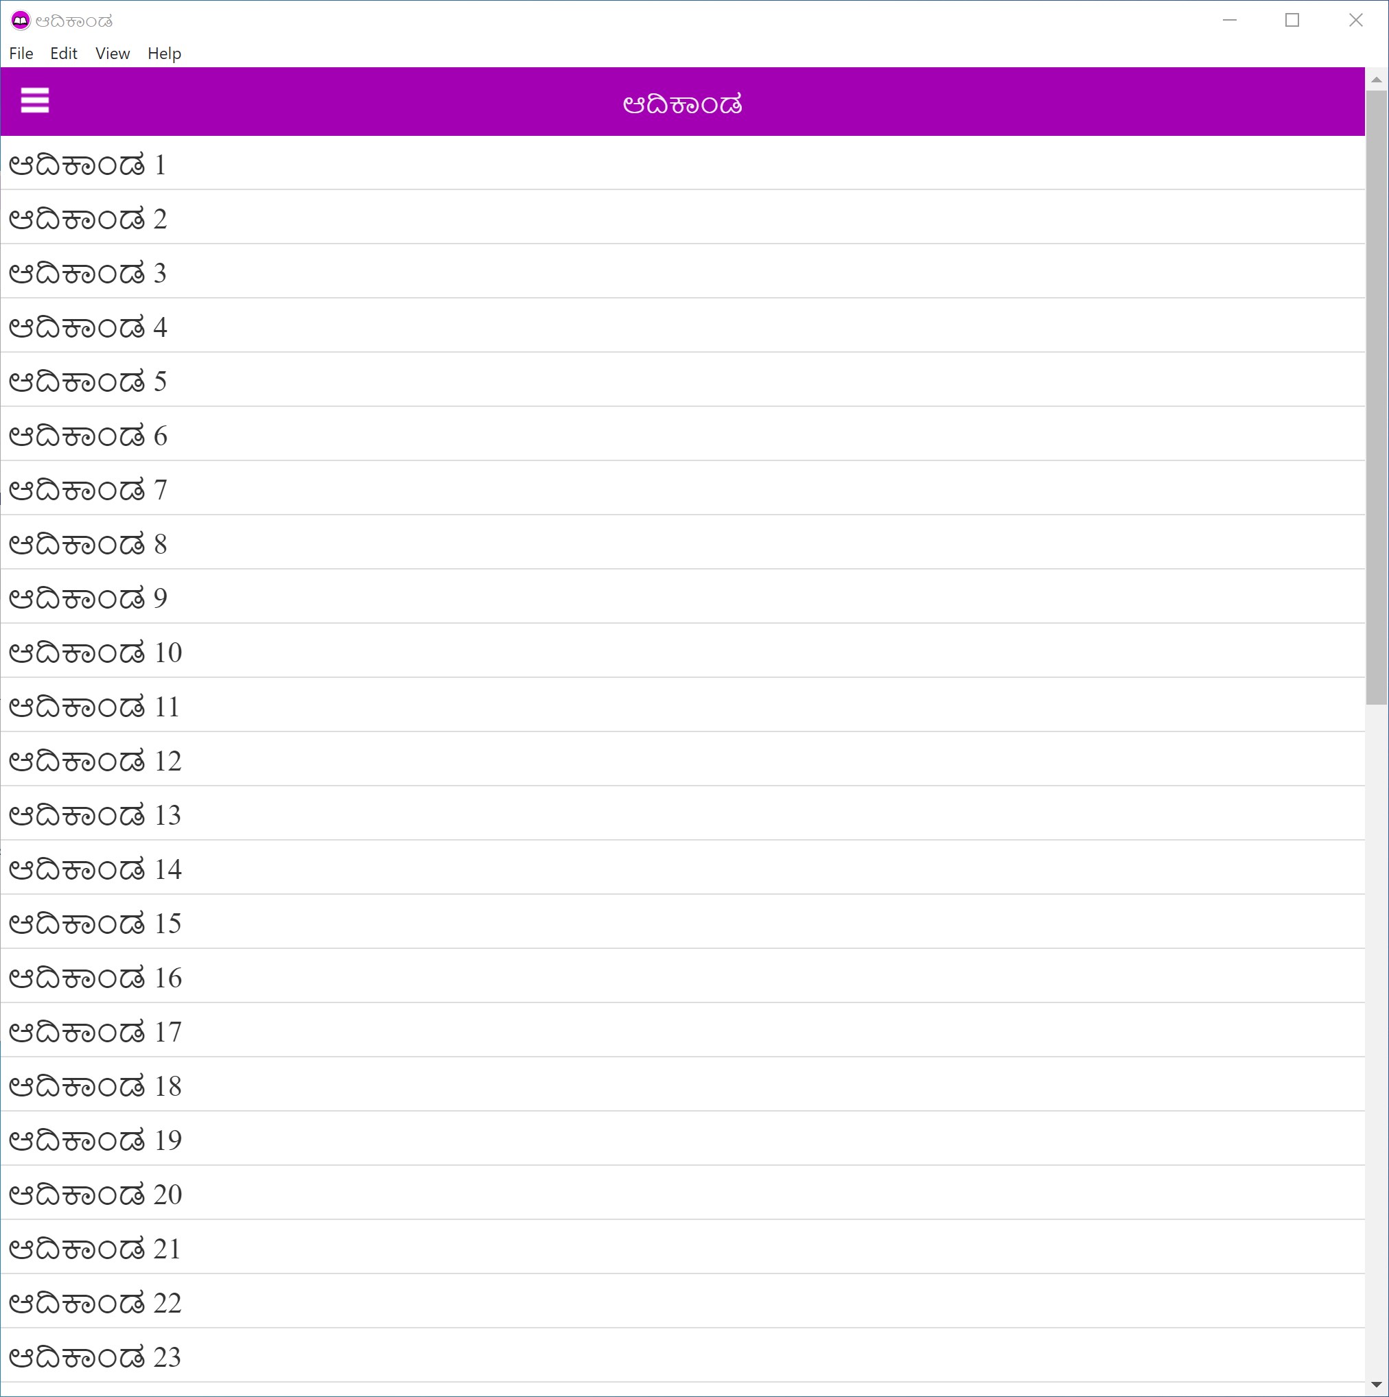Screen dimensions: 1389x1397
Task: Open the View menu
Action: coord(112,54)
